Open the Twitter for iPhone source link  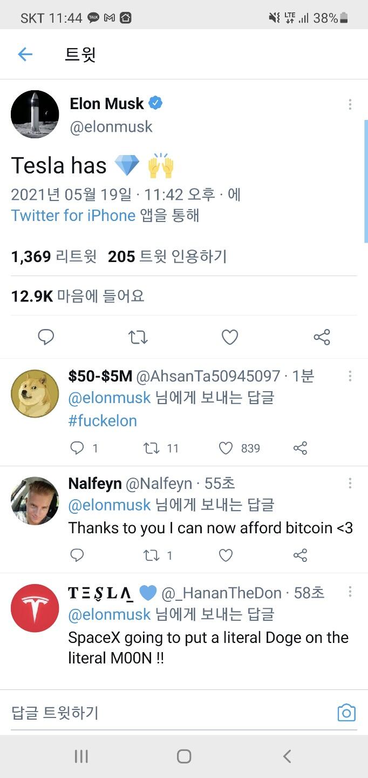[73, 216]
